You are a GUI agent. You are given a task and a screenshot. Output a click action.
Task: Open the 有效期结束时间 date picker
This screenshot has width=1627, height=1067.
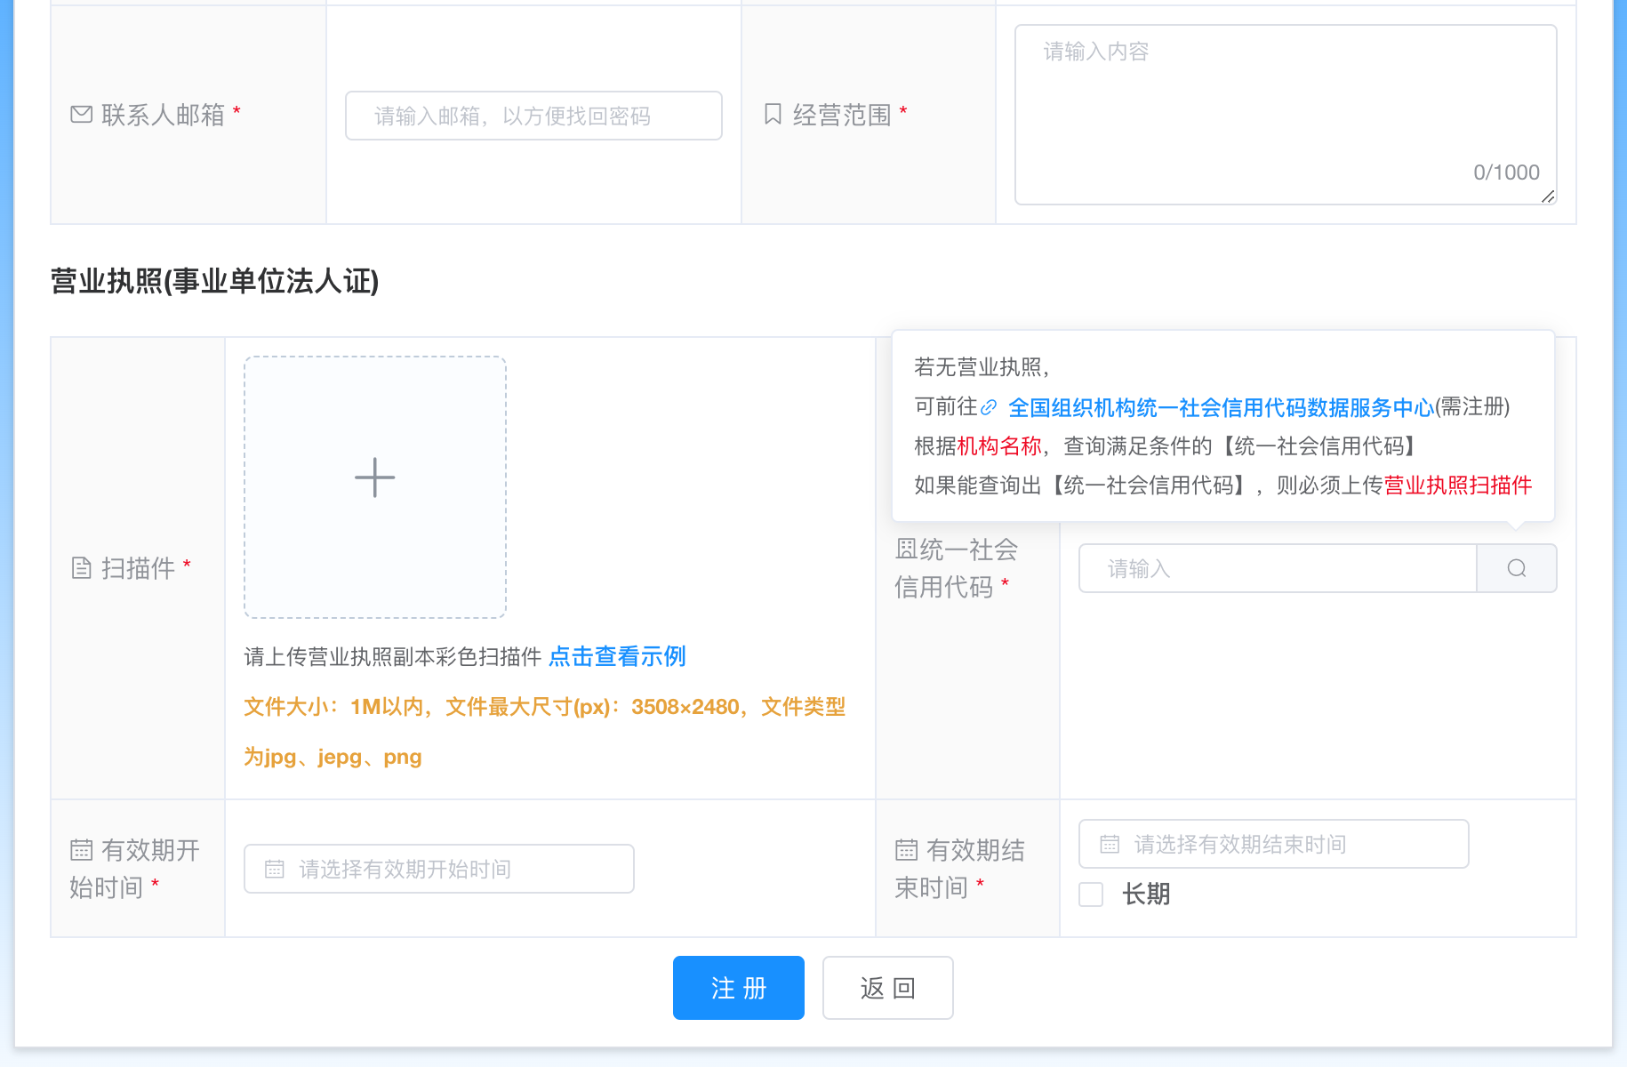1273,844
